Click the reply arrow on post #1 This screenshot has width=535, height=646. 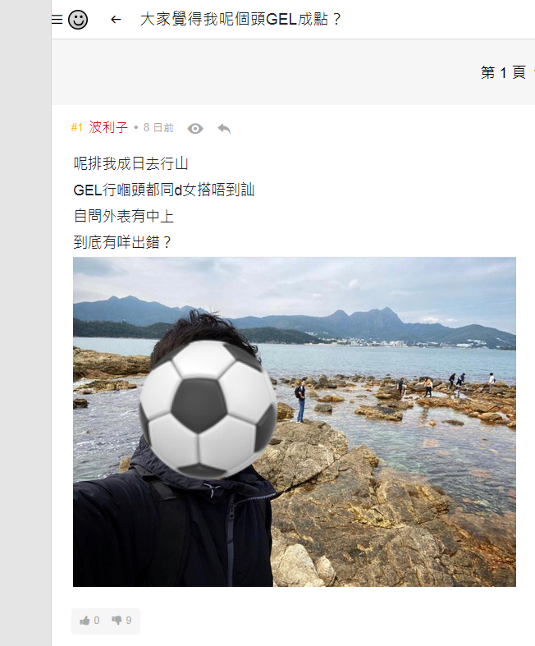(224, 129)
